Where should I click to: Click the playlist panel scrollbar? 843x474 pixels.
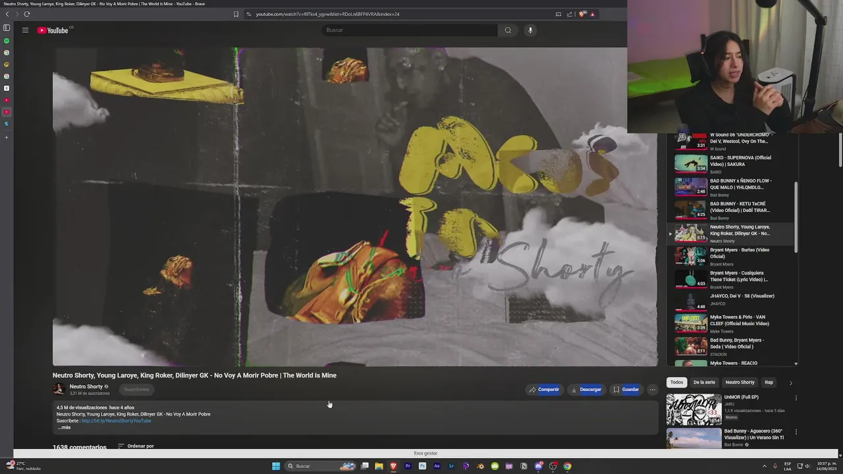[796, 217]
